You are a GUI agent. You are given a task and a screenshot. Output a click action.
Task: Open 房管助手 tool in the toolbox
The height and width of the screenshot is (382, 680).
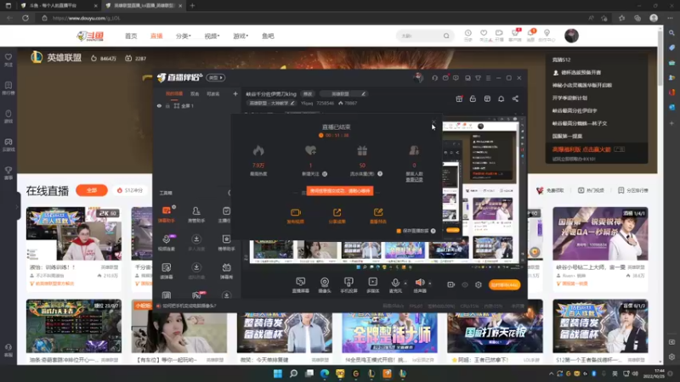(x=196, y=215)
